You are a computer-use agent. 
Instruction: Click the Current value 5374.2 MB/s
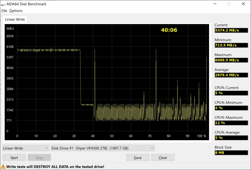(x=231, y=30)
